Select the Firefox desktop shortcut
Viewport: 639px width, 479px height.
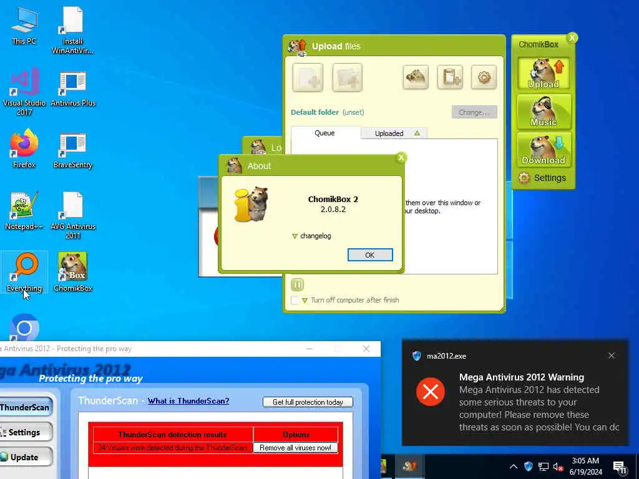pos(24,148)
